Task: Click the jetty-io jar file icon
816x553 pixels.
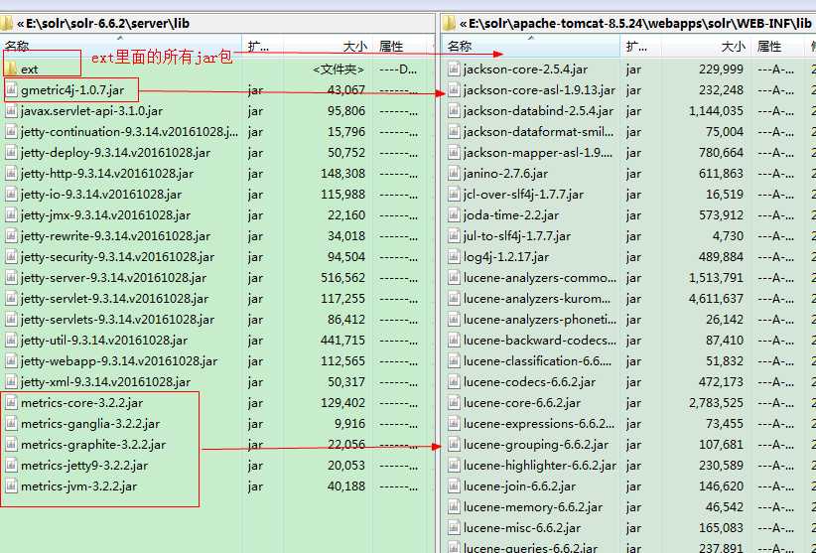Action: 11,194
